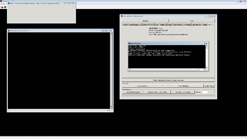247x139 pixels.
Task: Click the Render Window vertical scrollbar
Action: [111, 70]
